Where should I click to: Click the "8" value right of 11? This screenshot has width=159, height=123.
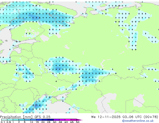click(x=40, y=105)
